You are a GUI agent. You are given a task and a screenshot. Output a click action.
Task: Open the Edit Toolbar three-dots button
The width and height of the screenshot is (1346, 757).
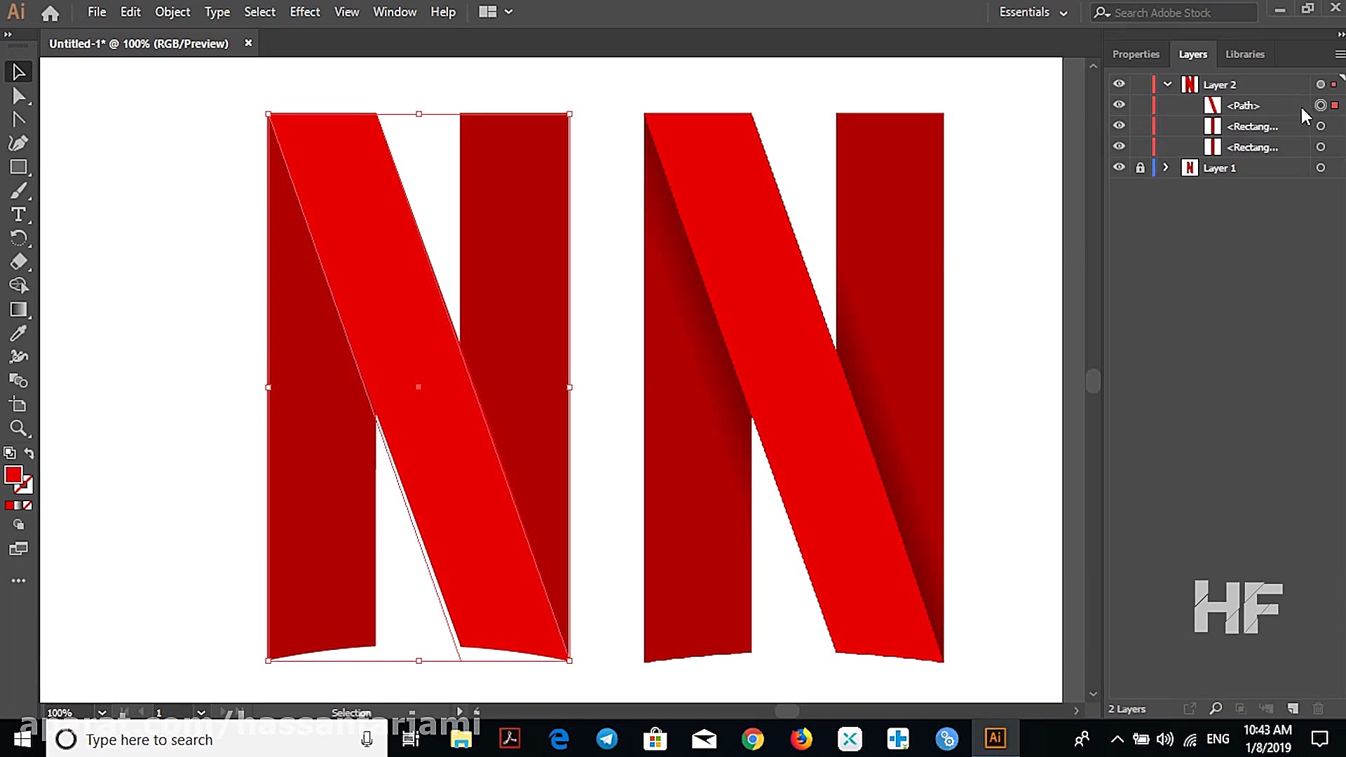[18, 580]
